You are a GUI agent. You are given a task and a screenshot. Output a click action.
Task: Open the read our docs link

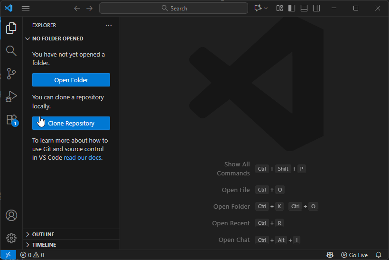[x=83, y=158]
